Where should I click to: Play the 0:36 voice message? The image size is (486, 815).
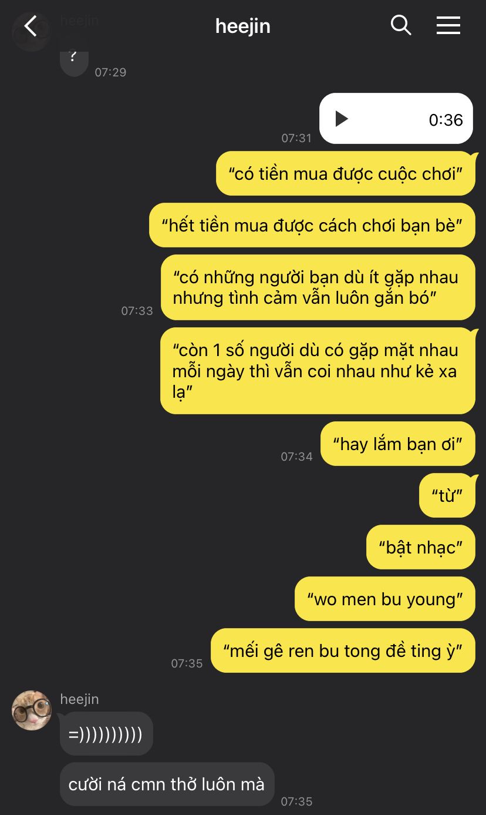click(x=341, y=119)
